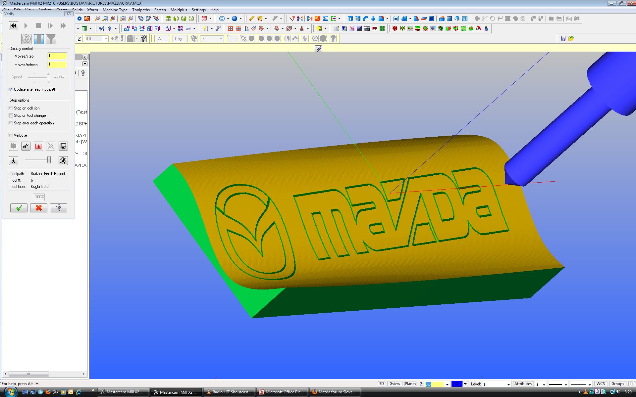Open the cut section scissors tool
Viewport: 636px width, 397px height.
(26, 146)
